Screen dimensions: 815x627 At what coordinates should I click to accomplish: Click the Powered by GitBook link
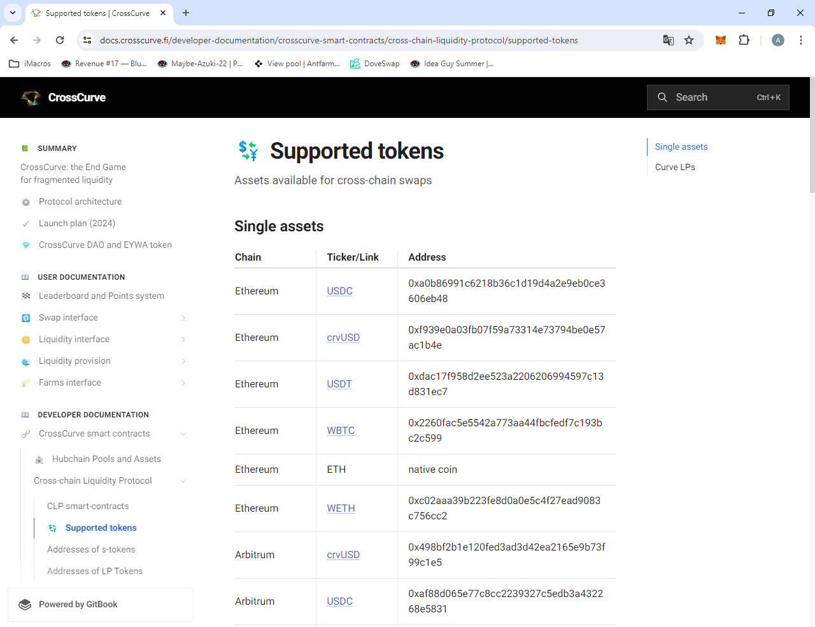point(101,604)
